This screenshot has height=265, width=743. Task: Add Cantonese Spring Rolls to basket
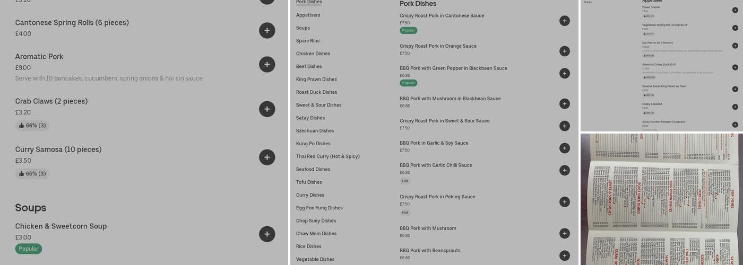click(267, 31)
